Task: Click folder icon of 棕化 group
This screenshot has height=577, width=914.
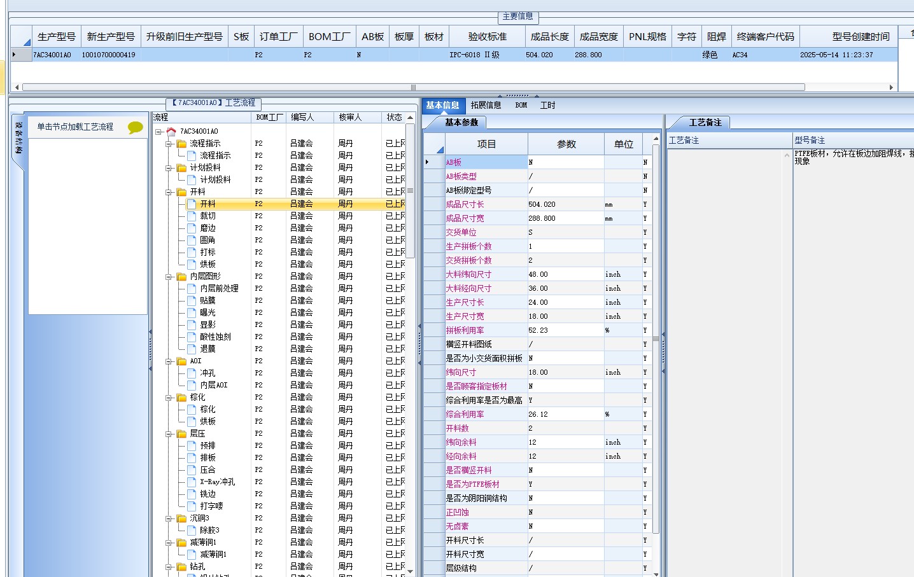Action: click(x=181, y=398)
